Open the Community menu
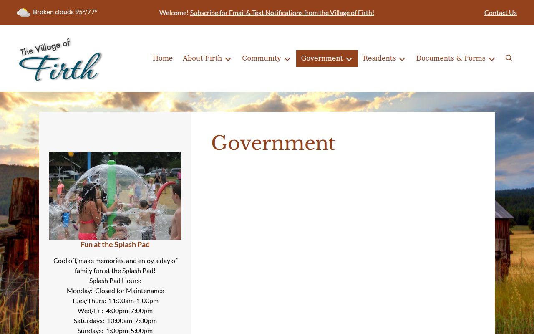534x334 pixels. [x=262, y=58]
